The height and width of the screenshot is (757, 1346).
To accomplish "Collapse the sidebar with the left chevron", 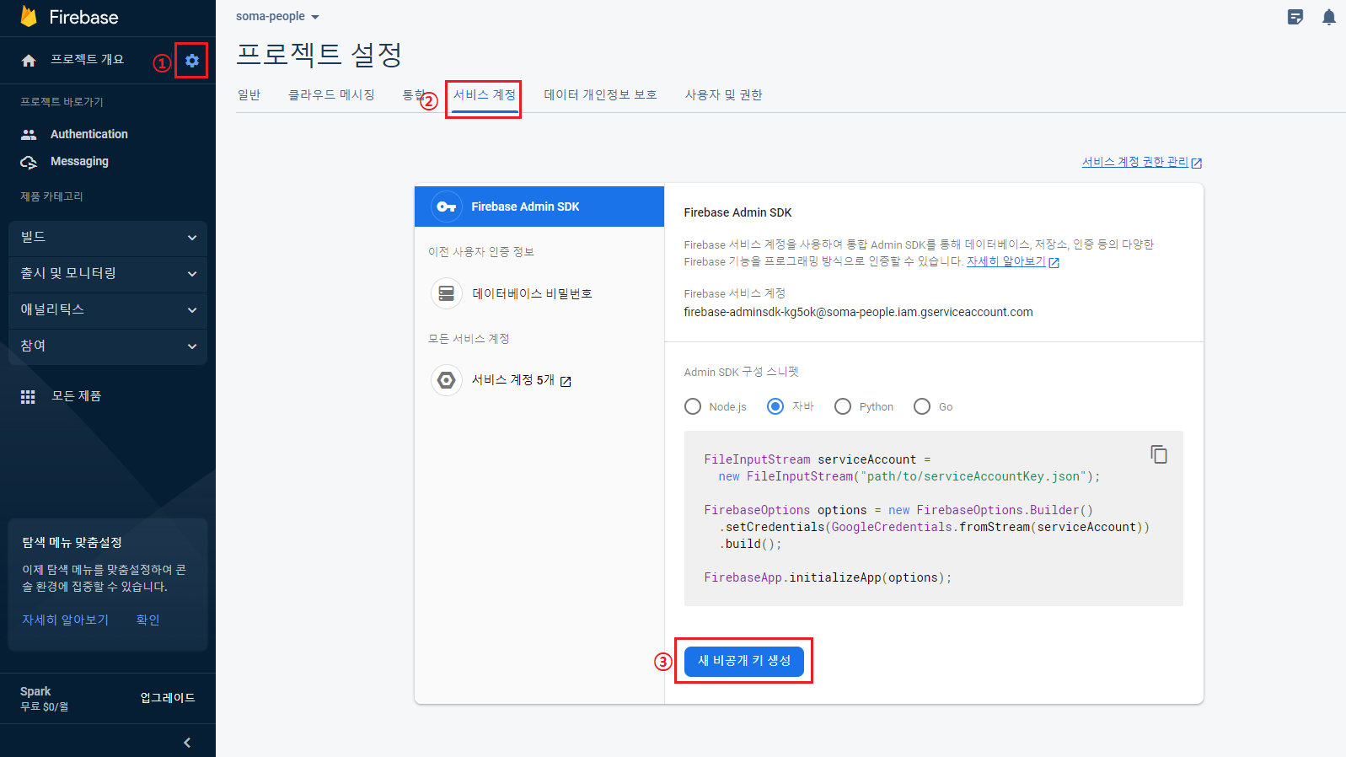I will coord(187,743).
